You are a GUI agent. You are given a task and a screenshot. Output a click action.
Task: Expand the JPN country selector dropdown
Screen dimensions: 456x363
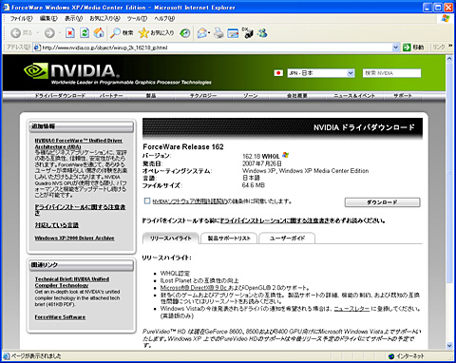[351, 73]
